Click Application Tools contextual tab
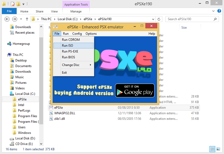224x154 pixels. coord(76,5)
